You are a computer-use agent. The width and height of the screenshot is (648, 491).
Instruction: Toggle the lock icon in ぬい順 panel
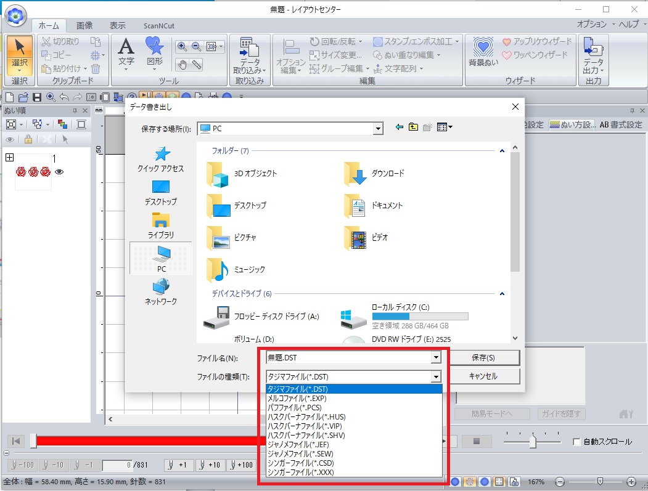pyautogui.click(x=28, y=140)
